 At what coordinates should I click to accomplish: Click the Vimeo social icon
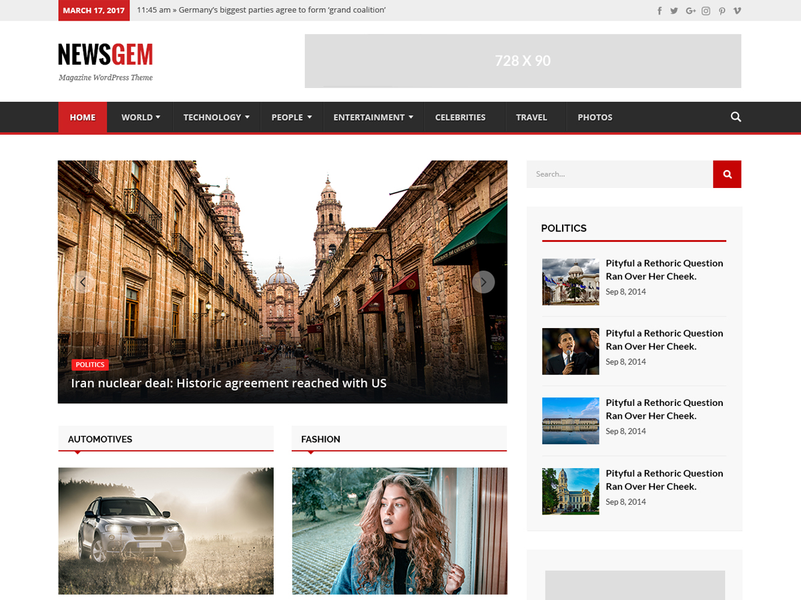(737, 10)
